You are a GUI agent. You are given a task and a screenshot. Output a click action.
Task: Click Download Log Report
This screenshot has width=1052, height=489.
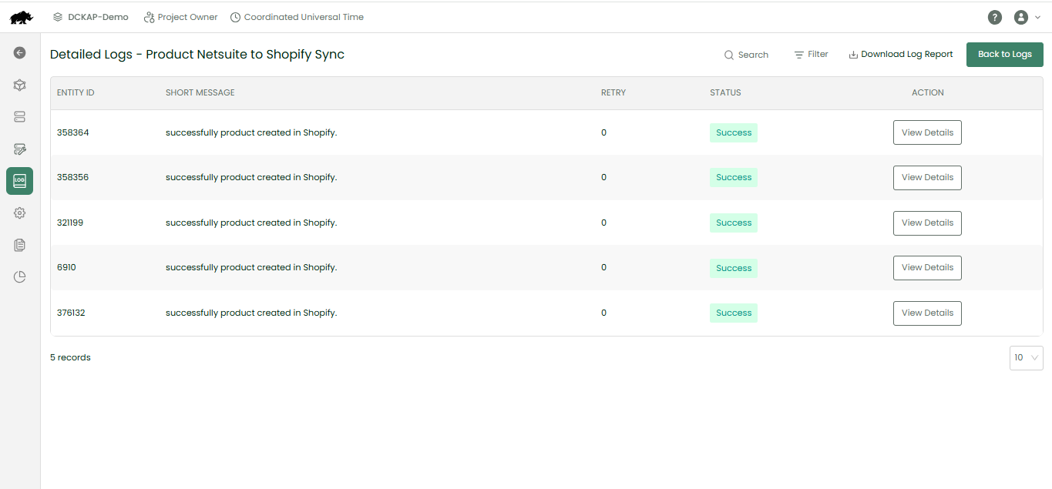click(901, 55)
